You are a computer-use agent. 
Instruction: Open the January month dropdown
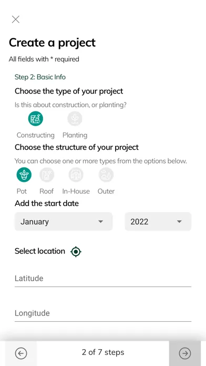(x=64, y=221)
